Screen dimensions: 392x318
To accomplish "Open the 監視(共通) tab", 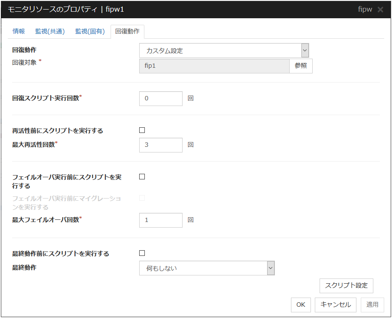I will click(50, 31).
